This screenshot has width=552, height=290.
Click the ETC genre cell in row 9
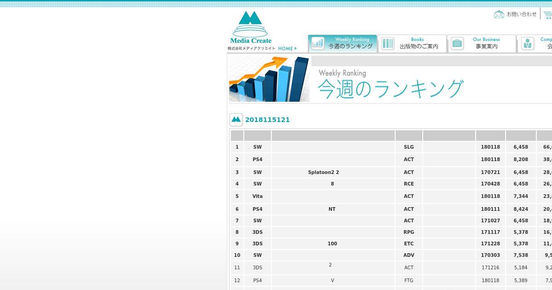pos(409,244)
